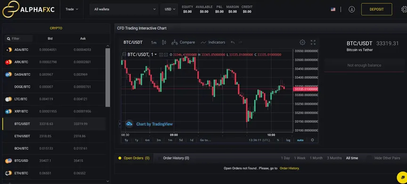Click the ADA/BTC coin icon
This screenshot has height=184, width=407.
tap(8, 50)
